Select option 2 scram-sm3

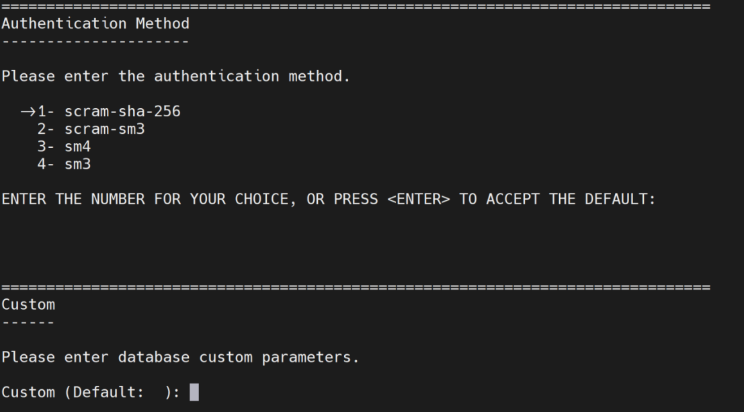104,129
